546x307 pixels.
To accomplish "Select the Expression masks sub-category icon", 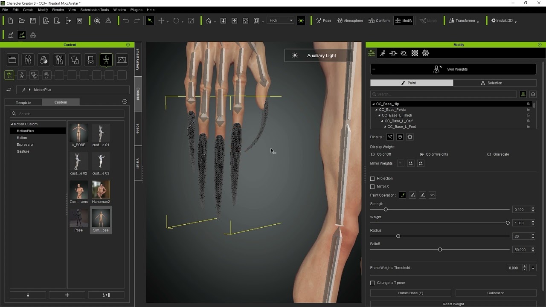I will [34, 75].
